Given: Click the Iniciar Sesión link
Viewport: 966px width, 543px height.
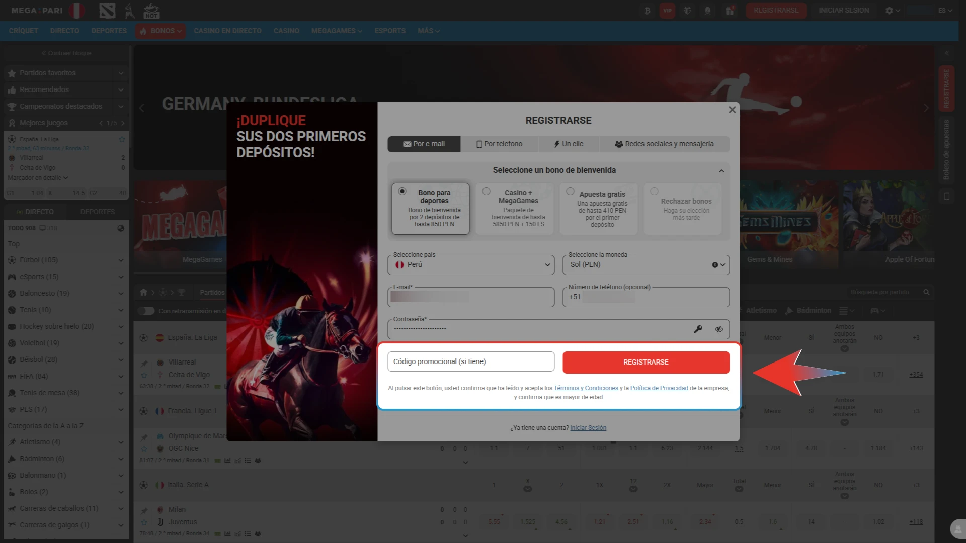Looking at the screenshot, I should [588, 428].
